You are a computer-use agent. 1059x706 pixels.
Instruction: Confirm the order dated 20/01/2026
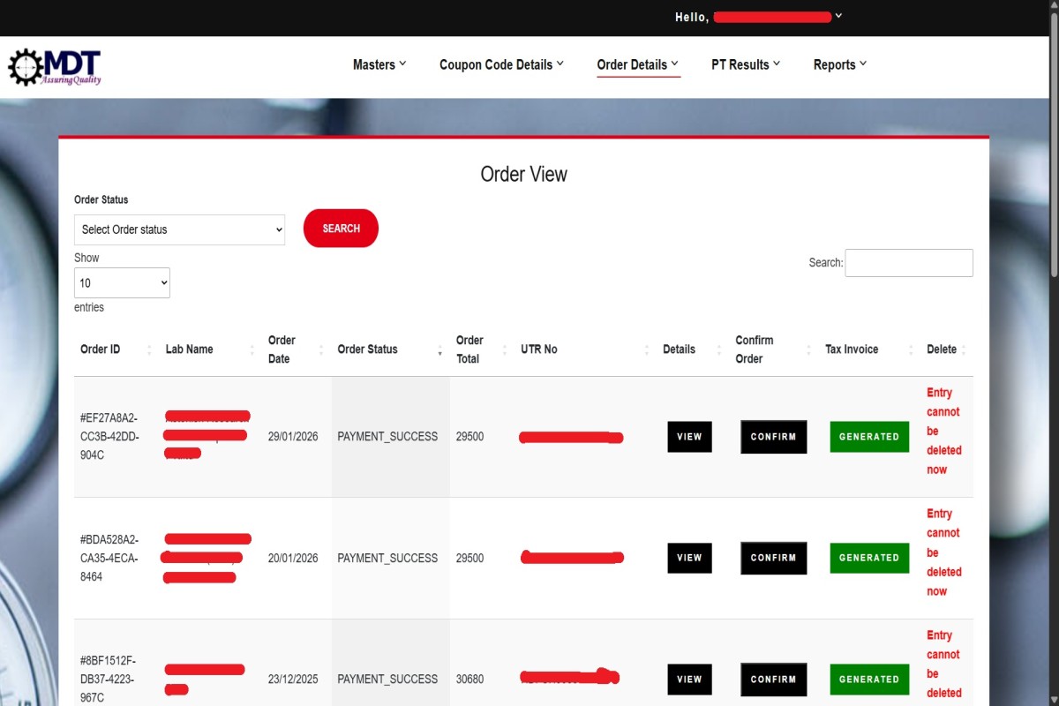(x=773, y=558)
